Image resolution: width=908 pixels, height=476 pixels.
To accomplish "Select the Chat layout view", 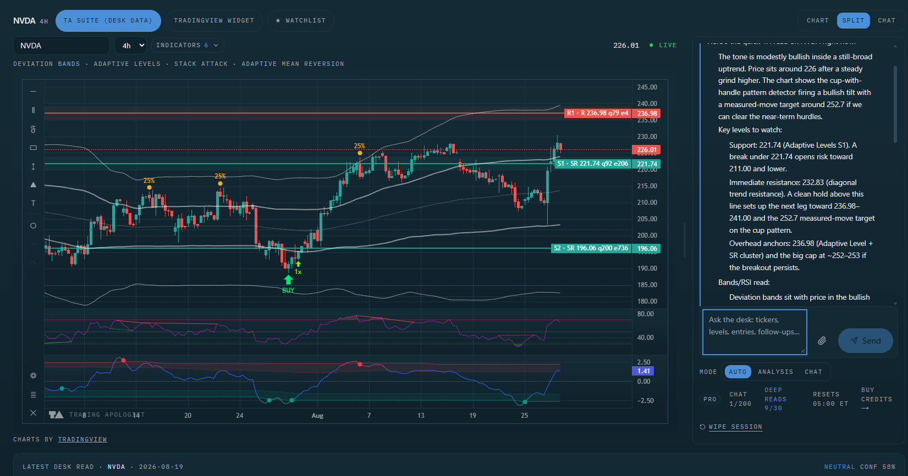I will (887, 21).
